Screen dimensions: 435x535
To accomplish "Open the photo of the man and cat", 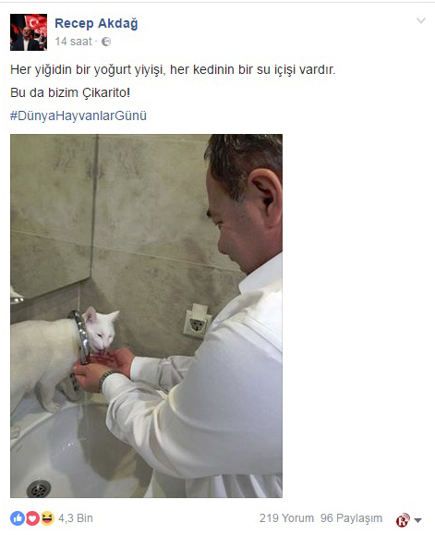I will (x=146, y=316).
